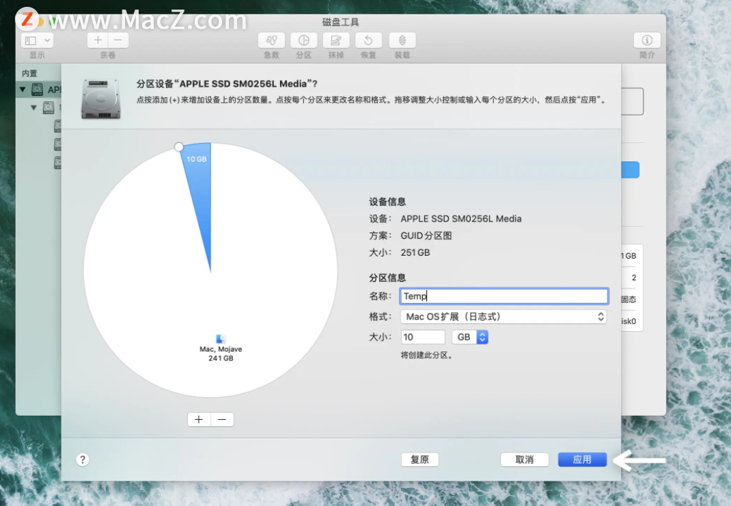Click the Help question mark button
Screen dimensions: 731x506
(x=83, y=460)
